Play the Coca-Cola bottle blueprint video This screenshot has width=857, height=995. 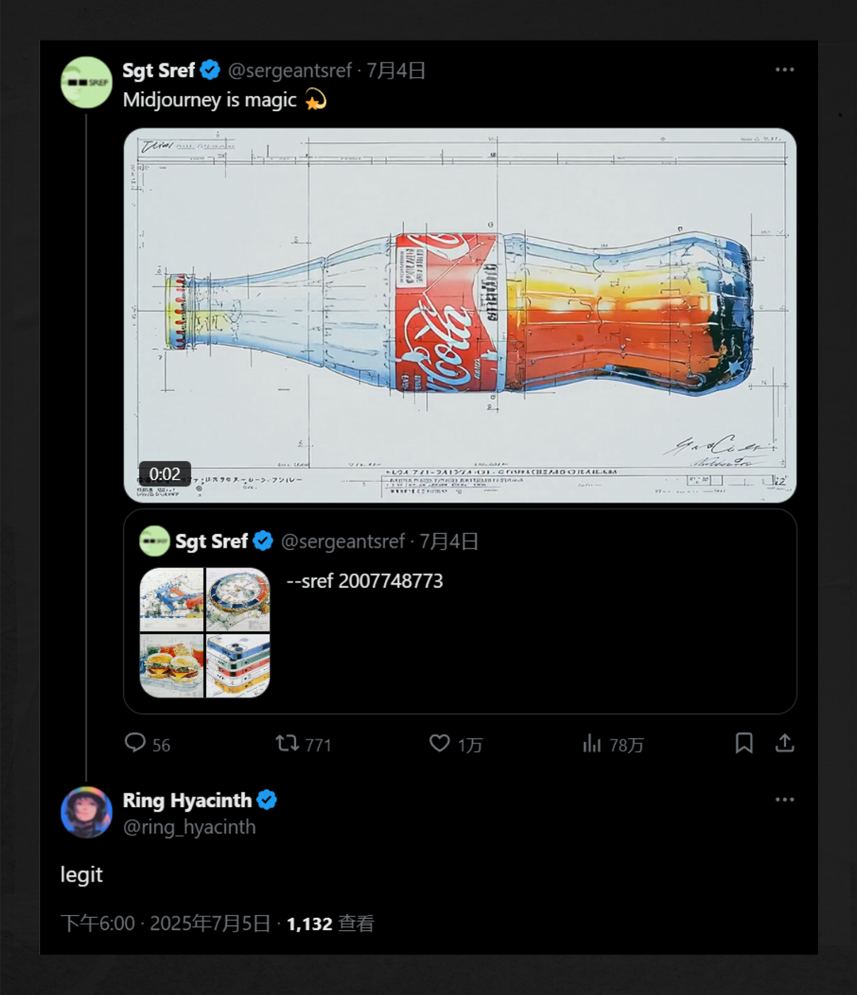(x=460, y=315)
